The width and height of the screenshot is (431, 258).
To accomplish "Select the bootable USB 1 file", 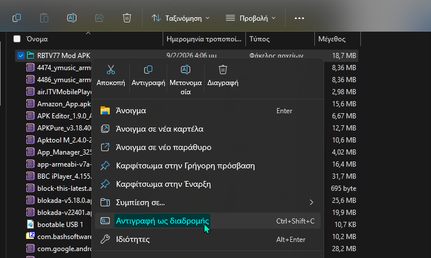I will pyautogui.click(x=60, y=224).
